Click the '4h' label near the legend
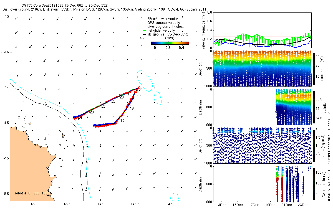Viewport: 333px width, 208px height. click(x=142, y=39)
